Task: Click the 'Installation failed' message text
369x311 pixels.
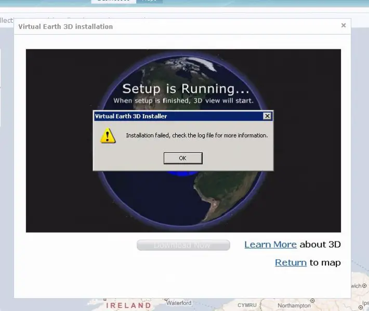Action: [x=197, y=135]
